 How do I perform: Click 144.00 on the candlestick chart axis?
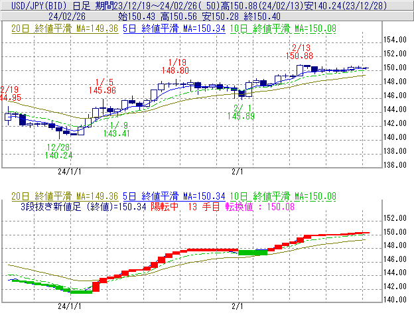pyautogui.click(x=395, y=109)
